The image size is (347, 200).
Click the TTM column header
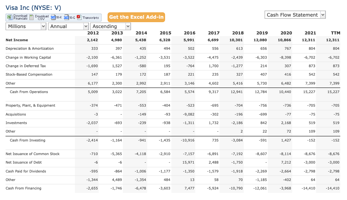(x=335, y=33)
